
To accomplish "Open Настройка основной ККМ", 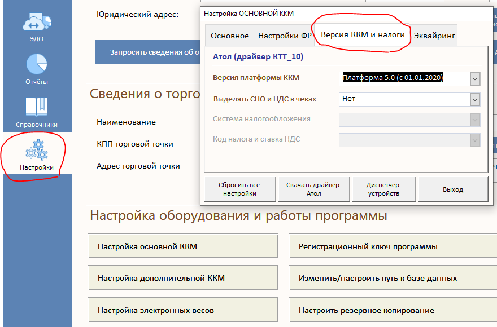I will point(182,246).
